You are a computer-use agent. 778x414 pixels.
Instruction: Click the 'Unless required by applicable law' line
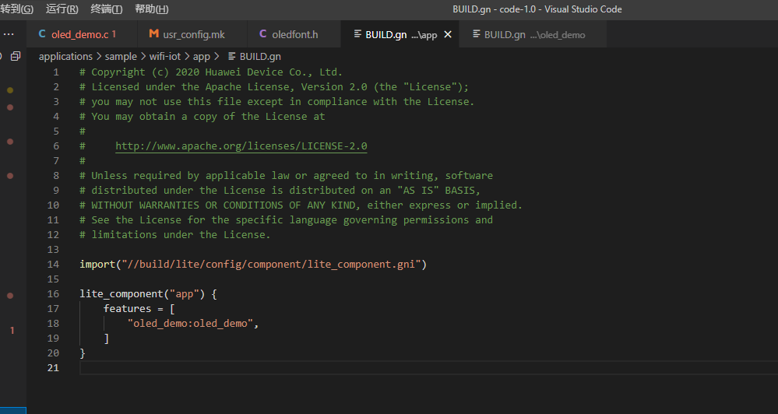(x=286, y=176)
